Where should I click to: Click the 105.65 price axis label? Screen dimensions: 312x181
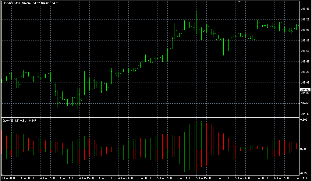pos(305,51)
